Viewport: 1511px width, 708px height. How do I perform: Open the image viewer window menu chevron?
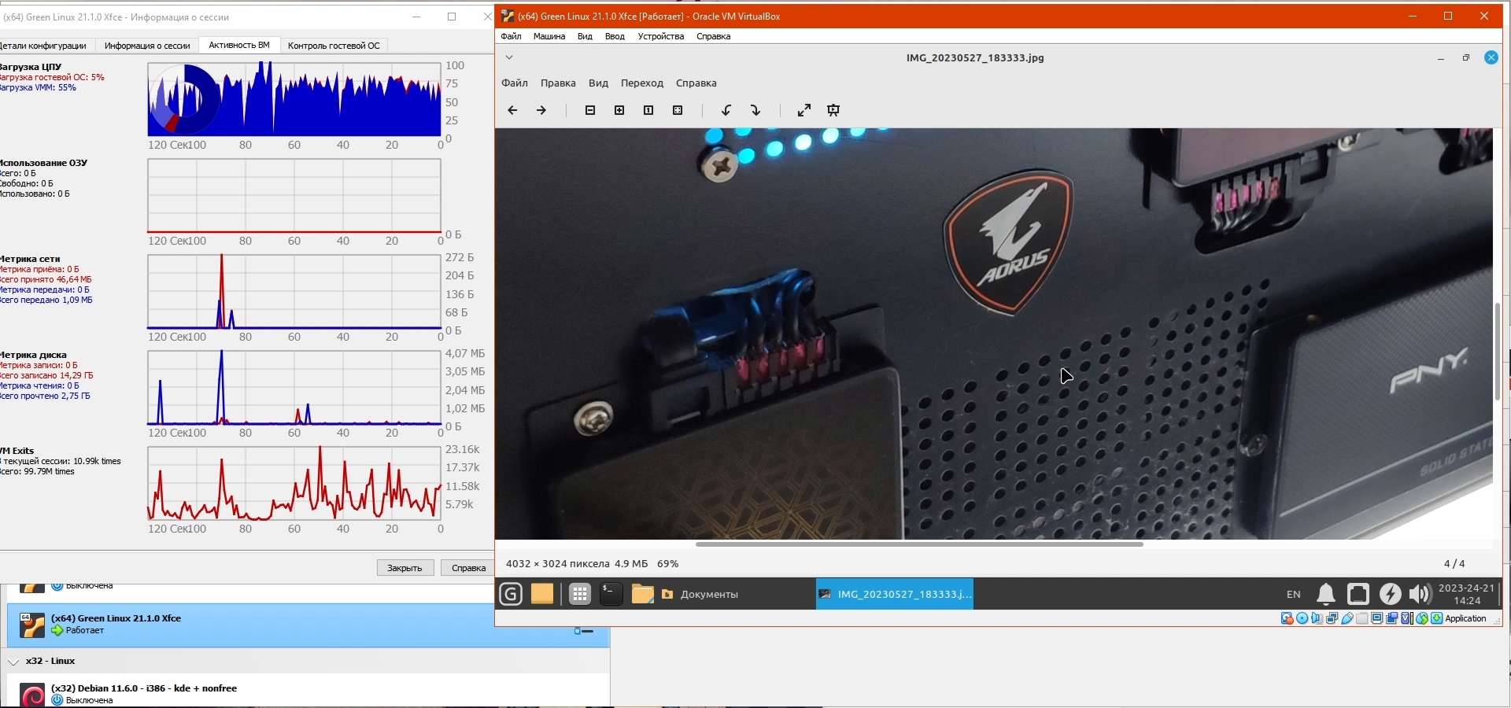[509, 57]
